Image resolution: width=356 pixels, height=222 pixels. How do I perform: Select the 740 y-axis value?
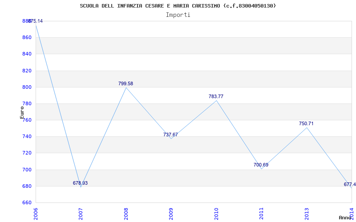[x=27, y=137]
